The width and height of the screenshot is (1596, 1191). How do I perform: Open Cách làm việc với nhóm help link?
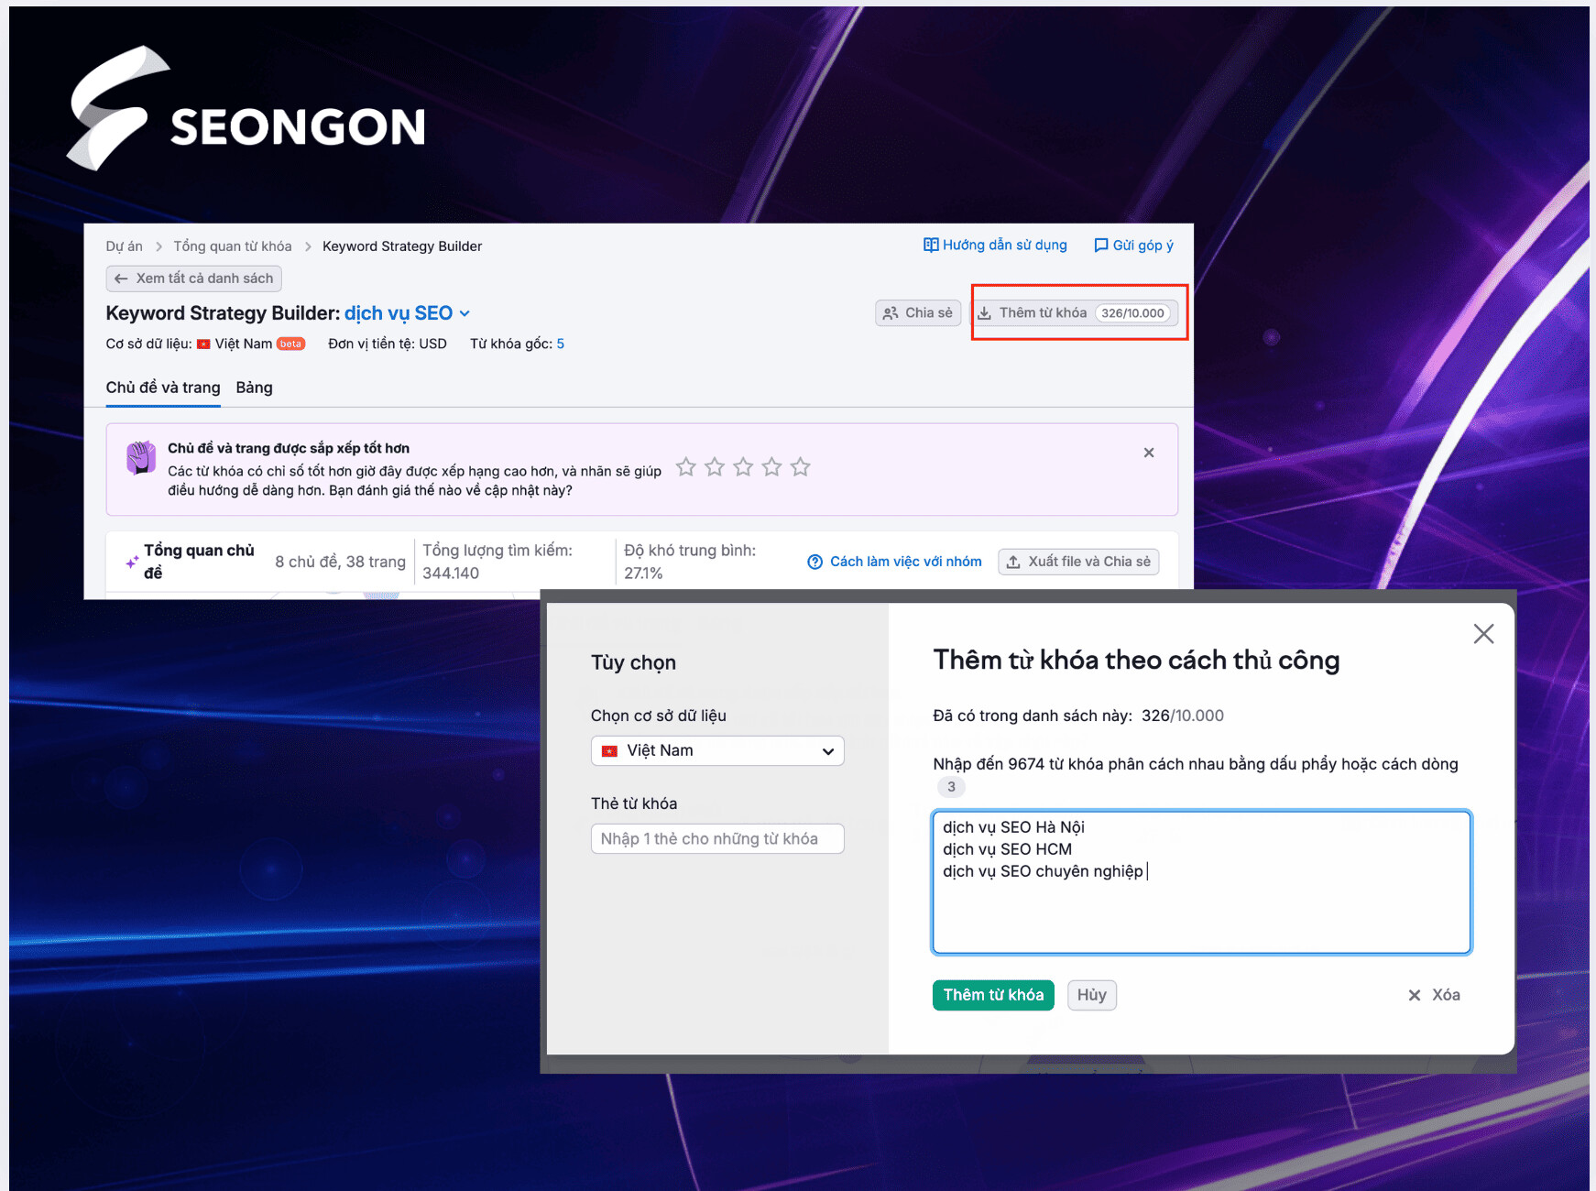tap(894, 562)
